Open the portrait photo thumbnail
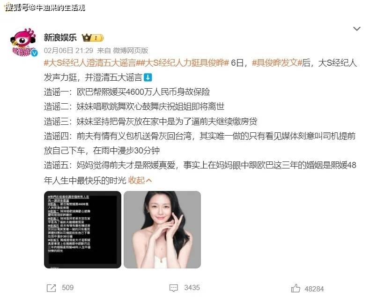The width and height of the screenshot is (370, 298). tap(163, 229)
